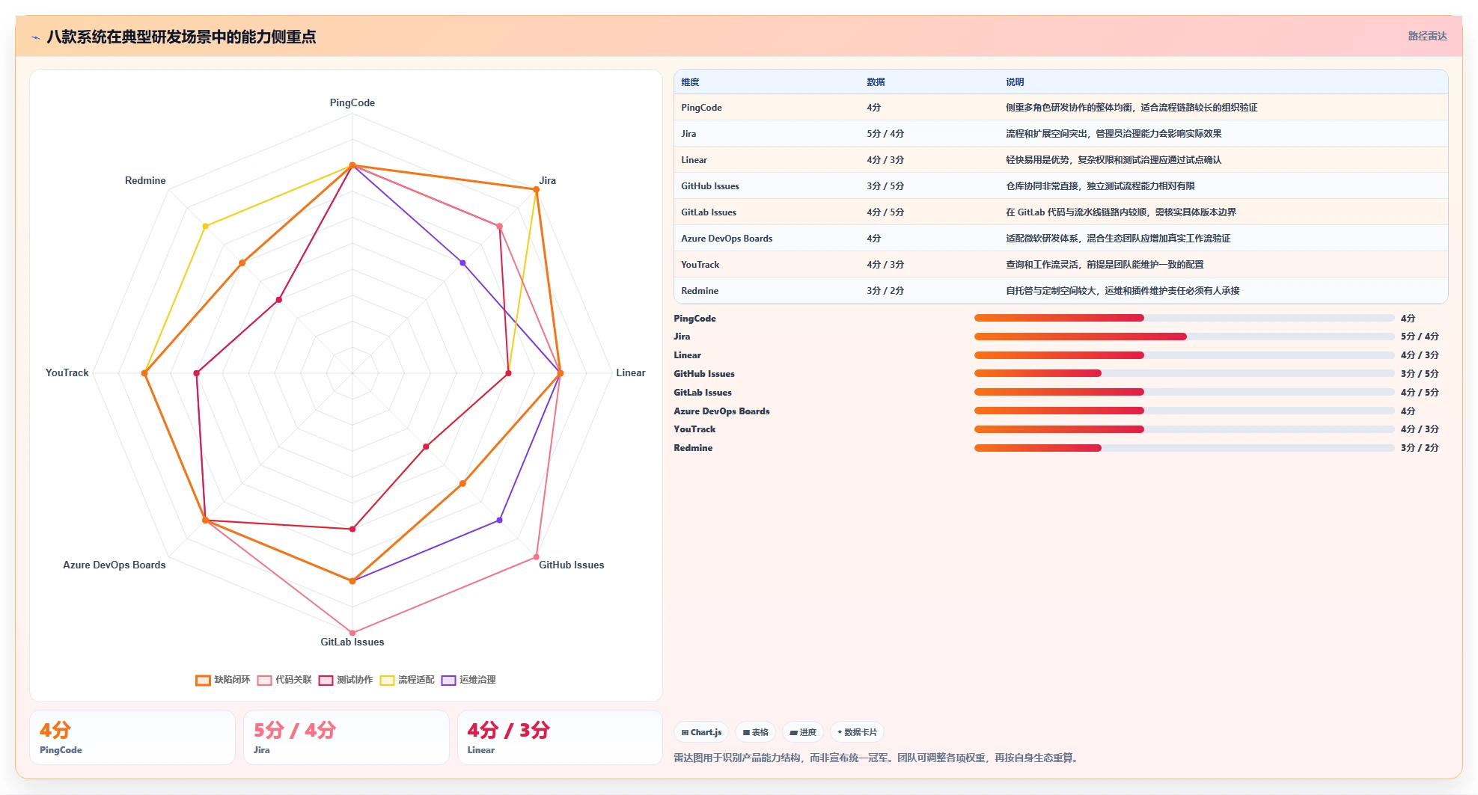Click the icon beside the panel title

[x=35, y=37]
